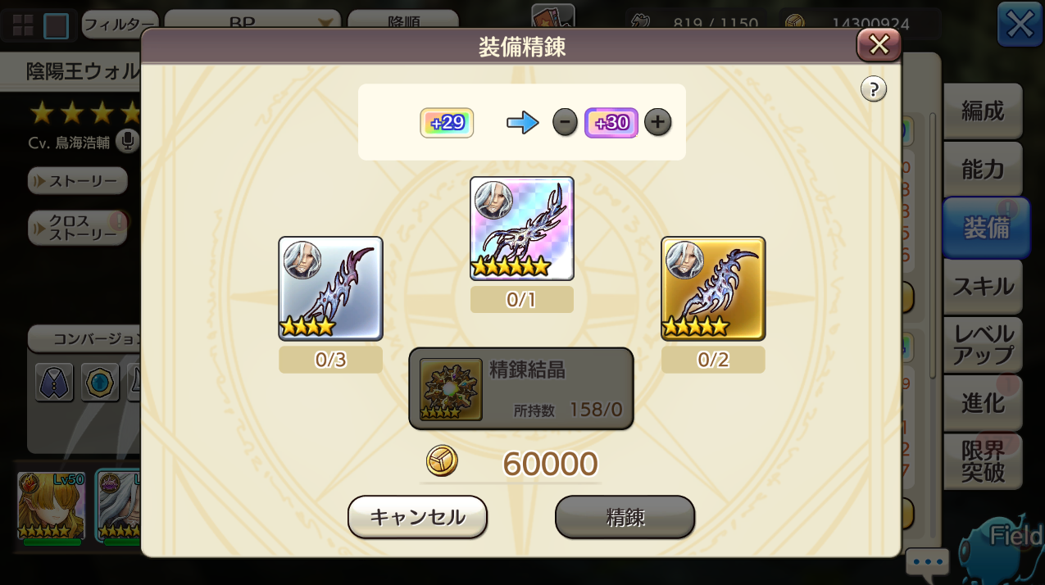This screenshot has height=585, width=1045.
Task: Open the 能力 tab
Action: (x=983, y=169)
